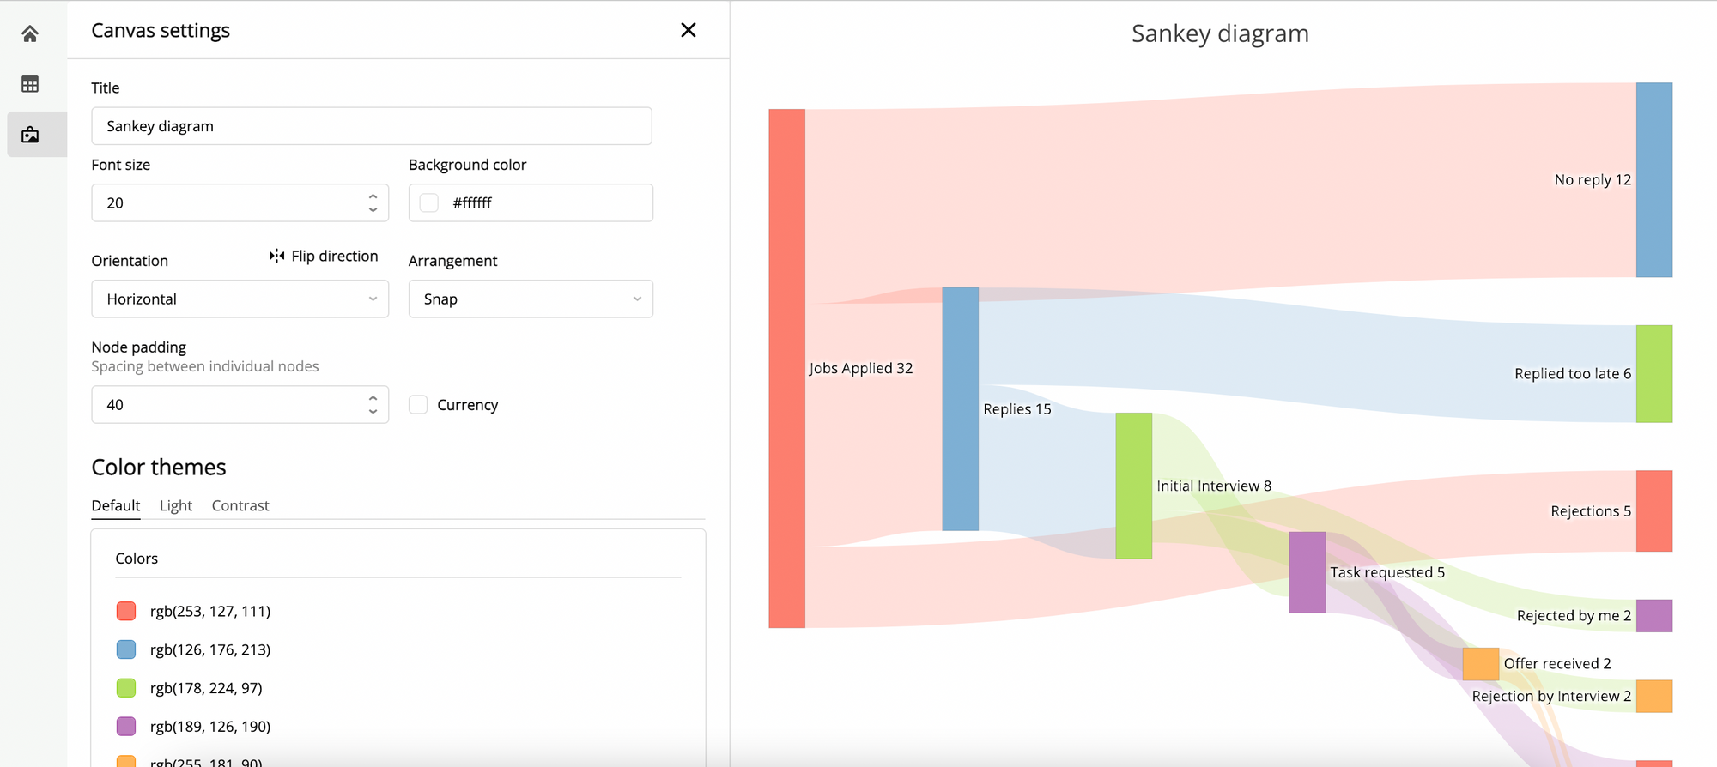This screenshot has width=1717, height=767.
Task: Click the 'Initial Interview 8' label
Action: pyautogui.click(x=1214, y=486)
